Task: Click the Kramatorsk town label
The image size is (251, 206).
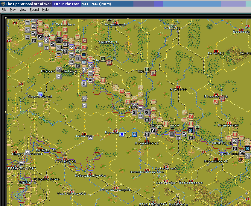Action: 147,143
